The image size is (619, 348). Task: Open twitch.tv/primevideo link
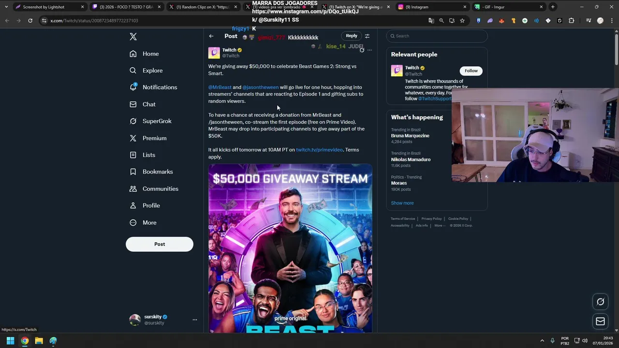click(319, 150)
